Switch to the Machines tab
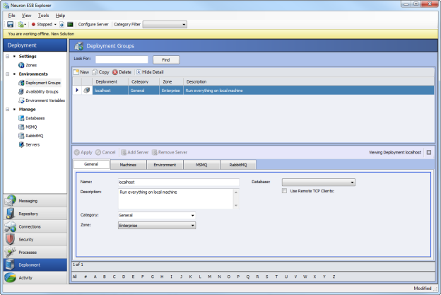The height and width of the screenshot is (295, 441). click(x=128, y=165)
